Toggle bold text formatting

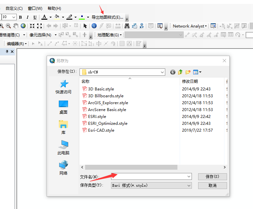point(20,17)
